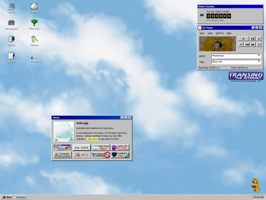Click the animated cat badge in About
266x200 pixels.
pyautogui.click(x=63, y=148)
